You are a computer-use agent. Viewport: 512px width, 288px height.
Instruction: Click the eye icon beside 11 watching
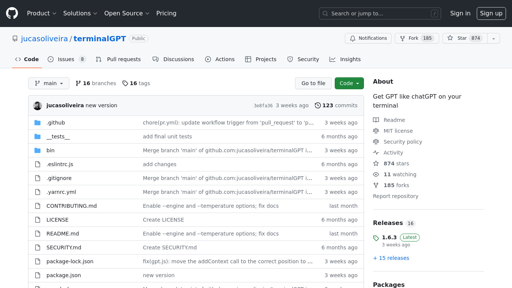[376, 174]
